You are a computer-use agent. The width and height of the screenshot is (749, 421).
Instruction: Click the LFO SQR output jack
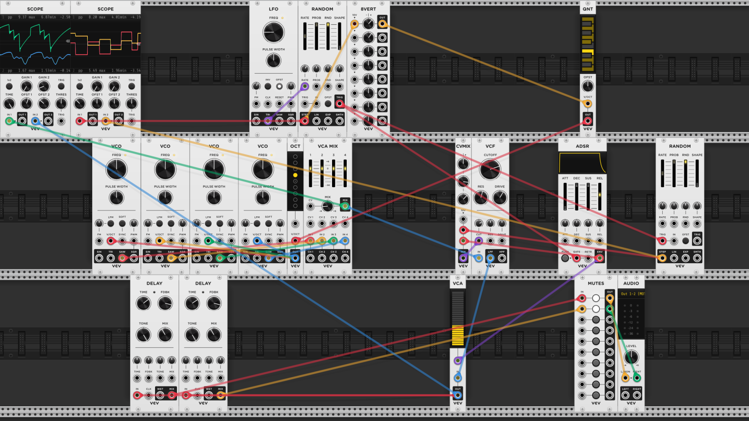[291, 121]
